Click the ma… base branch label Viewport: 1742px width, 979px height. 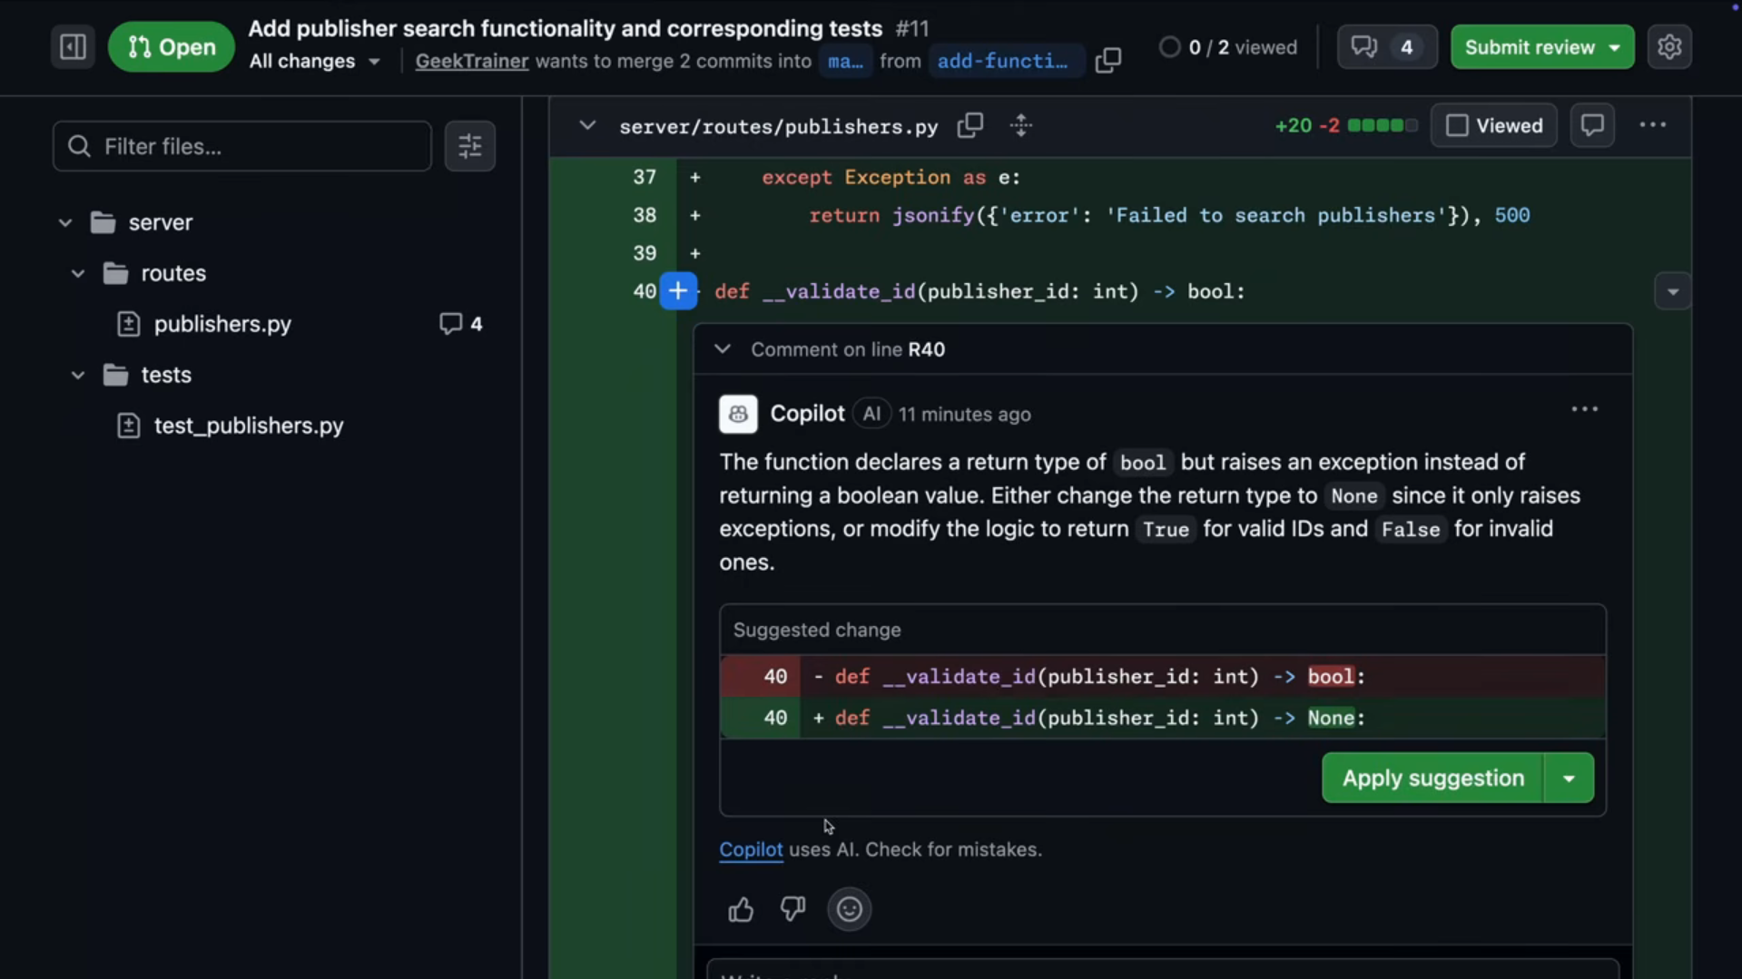tap(845, 62)
